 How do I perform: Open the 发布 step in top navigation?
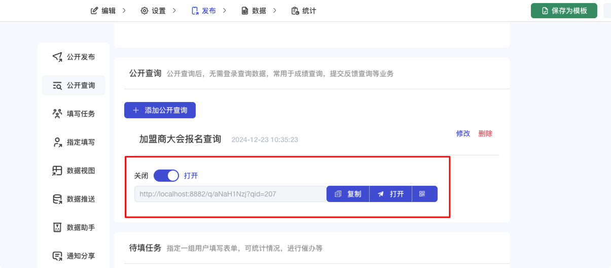[x=203, y=11]
